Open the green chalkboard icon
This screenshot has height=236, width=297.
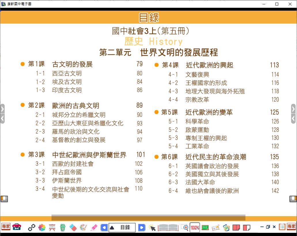[205, 228]
